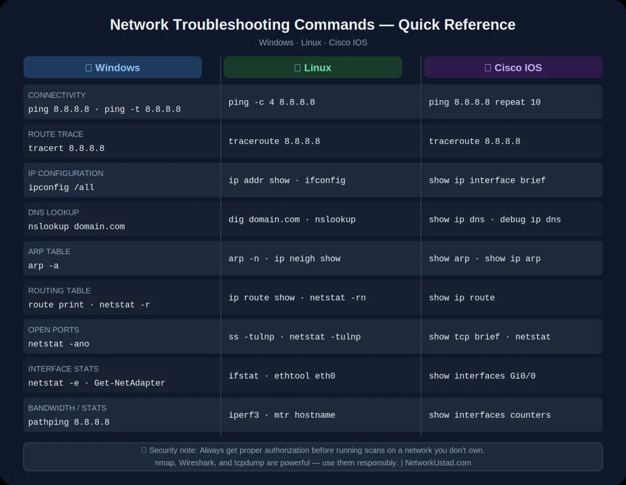Image resolution: width=626 pixels, height=485 pixels.
Task: Click the INTERFACE STATS label
Action: (63, 368)
